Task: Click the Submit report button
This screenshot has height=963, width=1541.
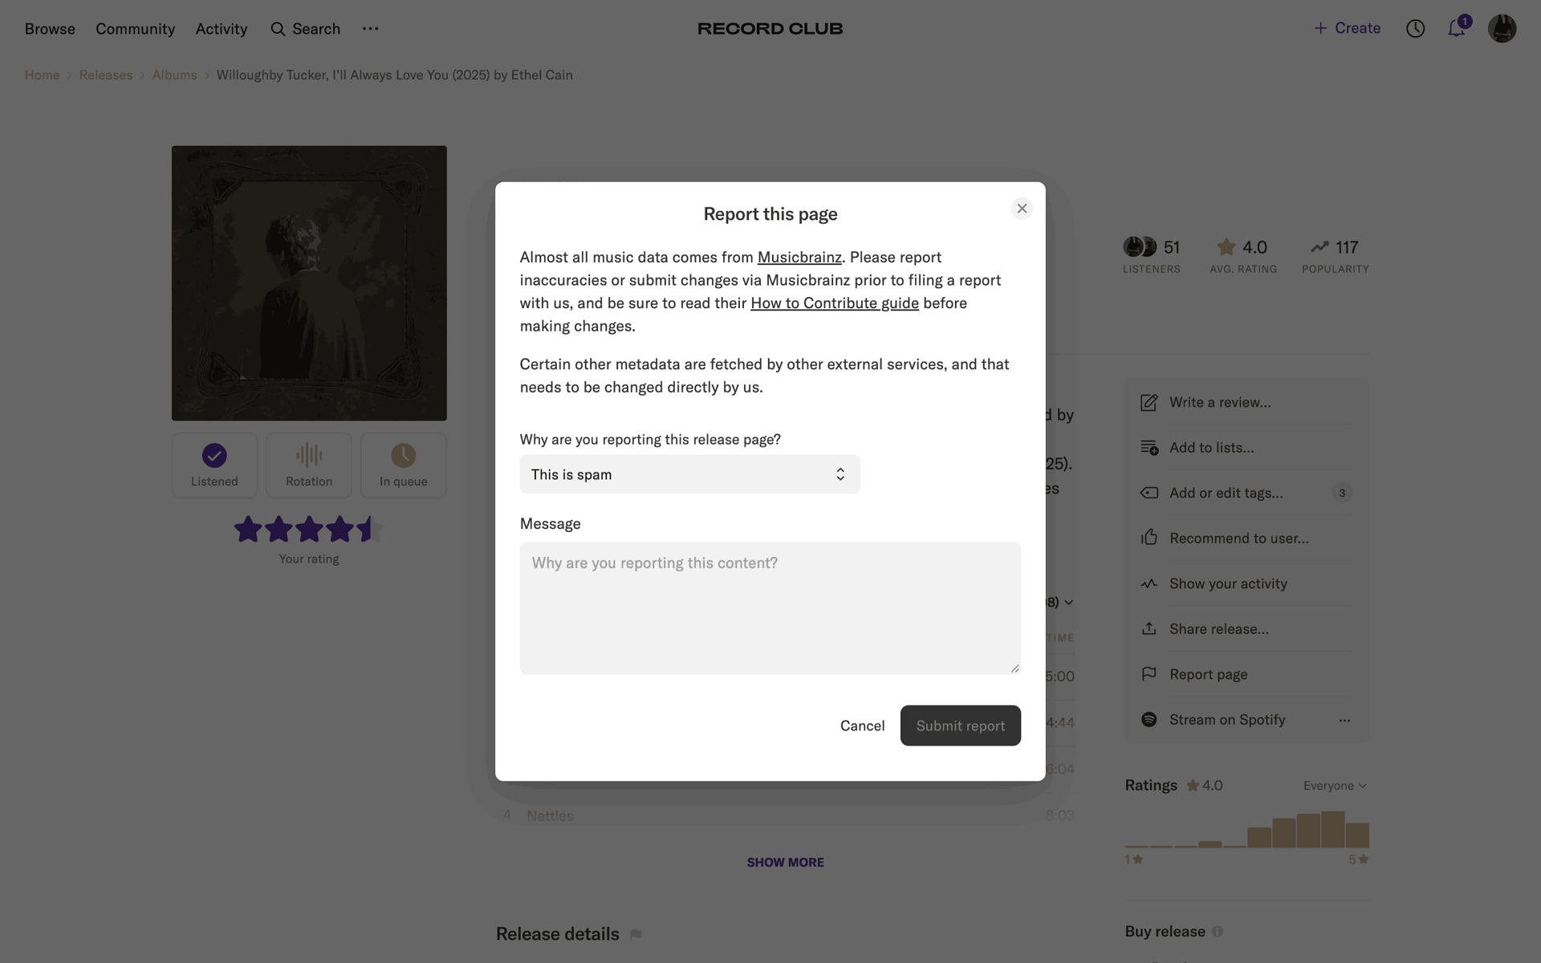Action: pyautogui.click(x=960, y=725)
